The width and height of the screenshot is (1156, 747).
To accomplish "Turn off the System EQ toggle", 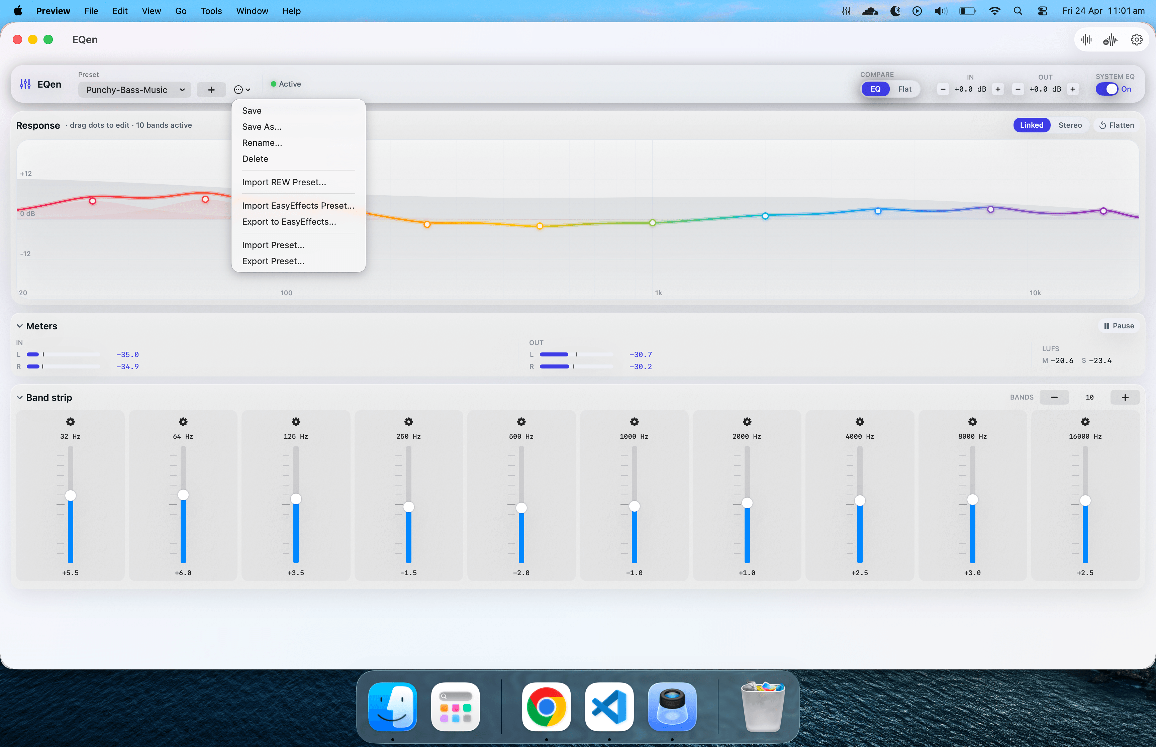I will 1107,89.
